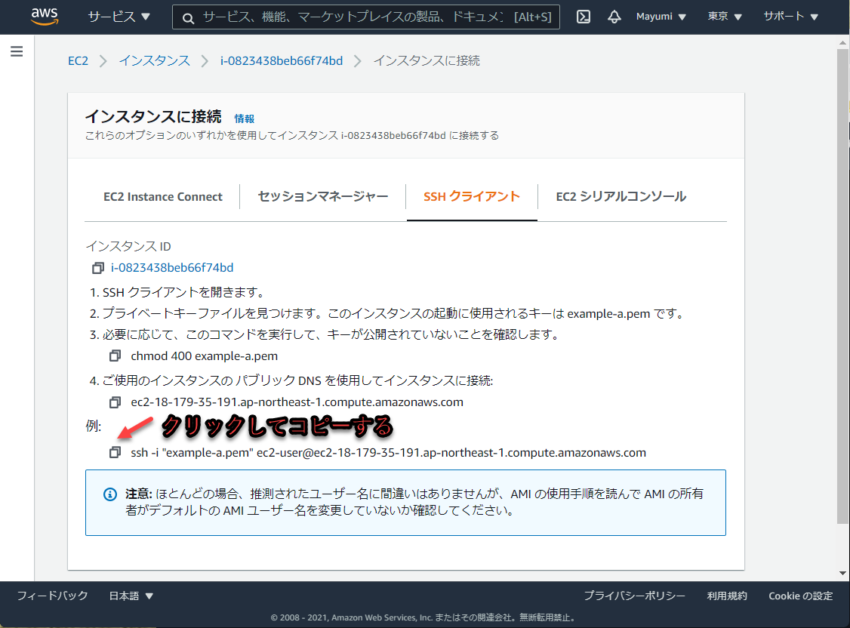The image size is (850, 628).
Task: Copy the chmod 400 example-a.pem command
Action: [115, 356]
